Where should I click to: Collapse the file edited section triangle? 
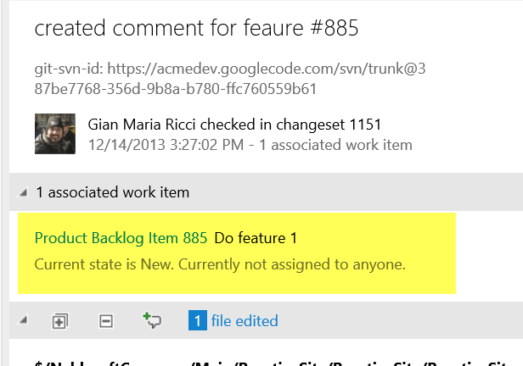tap(24, 321)
